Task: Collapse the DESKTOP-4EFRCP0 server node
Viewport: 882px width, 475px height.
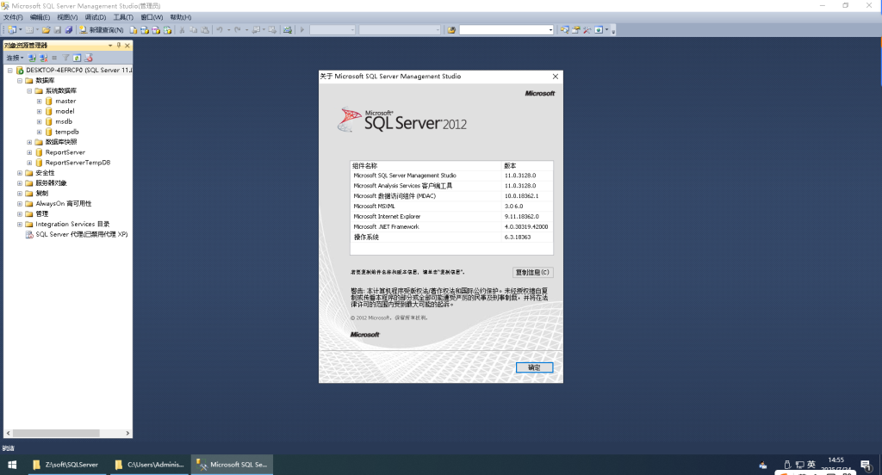Action: point(9,71)
